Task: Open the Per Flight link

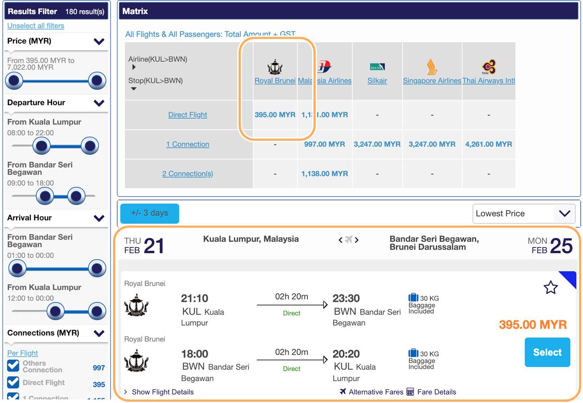Action: click(x=22, y=353)
